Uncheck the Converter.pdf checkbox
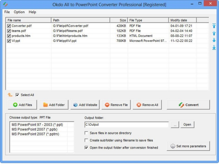This screenshot has height=166, width=219. point(9,26)
